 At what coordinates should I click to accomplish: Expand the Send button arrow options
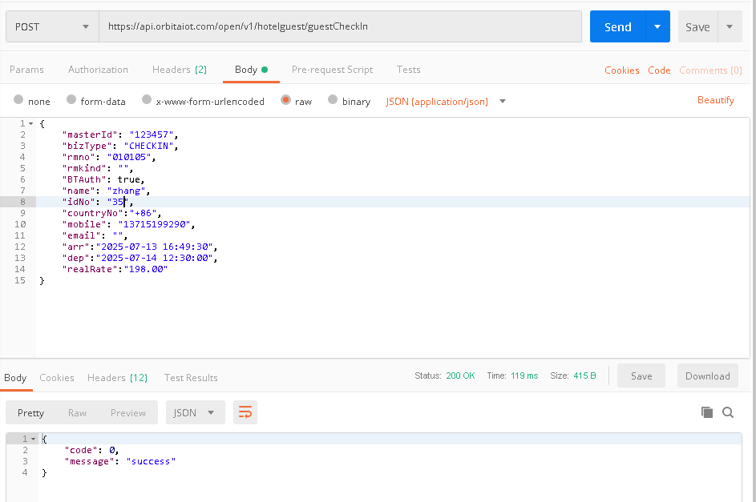click(657, 26)
